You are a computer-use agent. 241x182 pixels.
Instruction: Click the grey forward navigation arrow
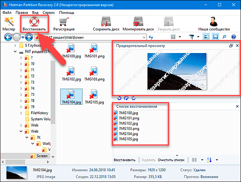pos(17,37)
